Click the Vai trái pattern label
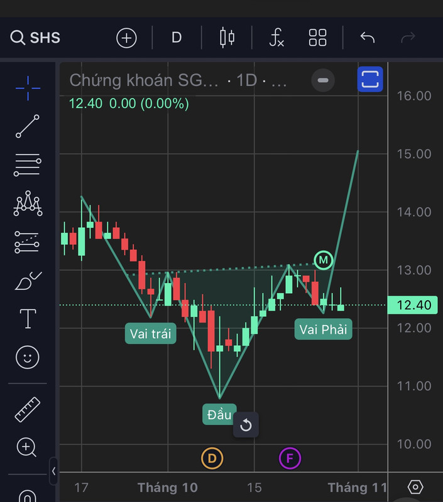This screenshot has width=443, height=502. [x=151, y=334]
